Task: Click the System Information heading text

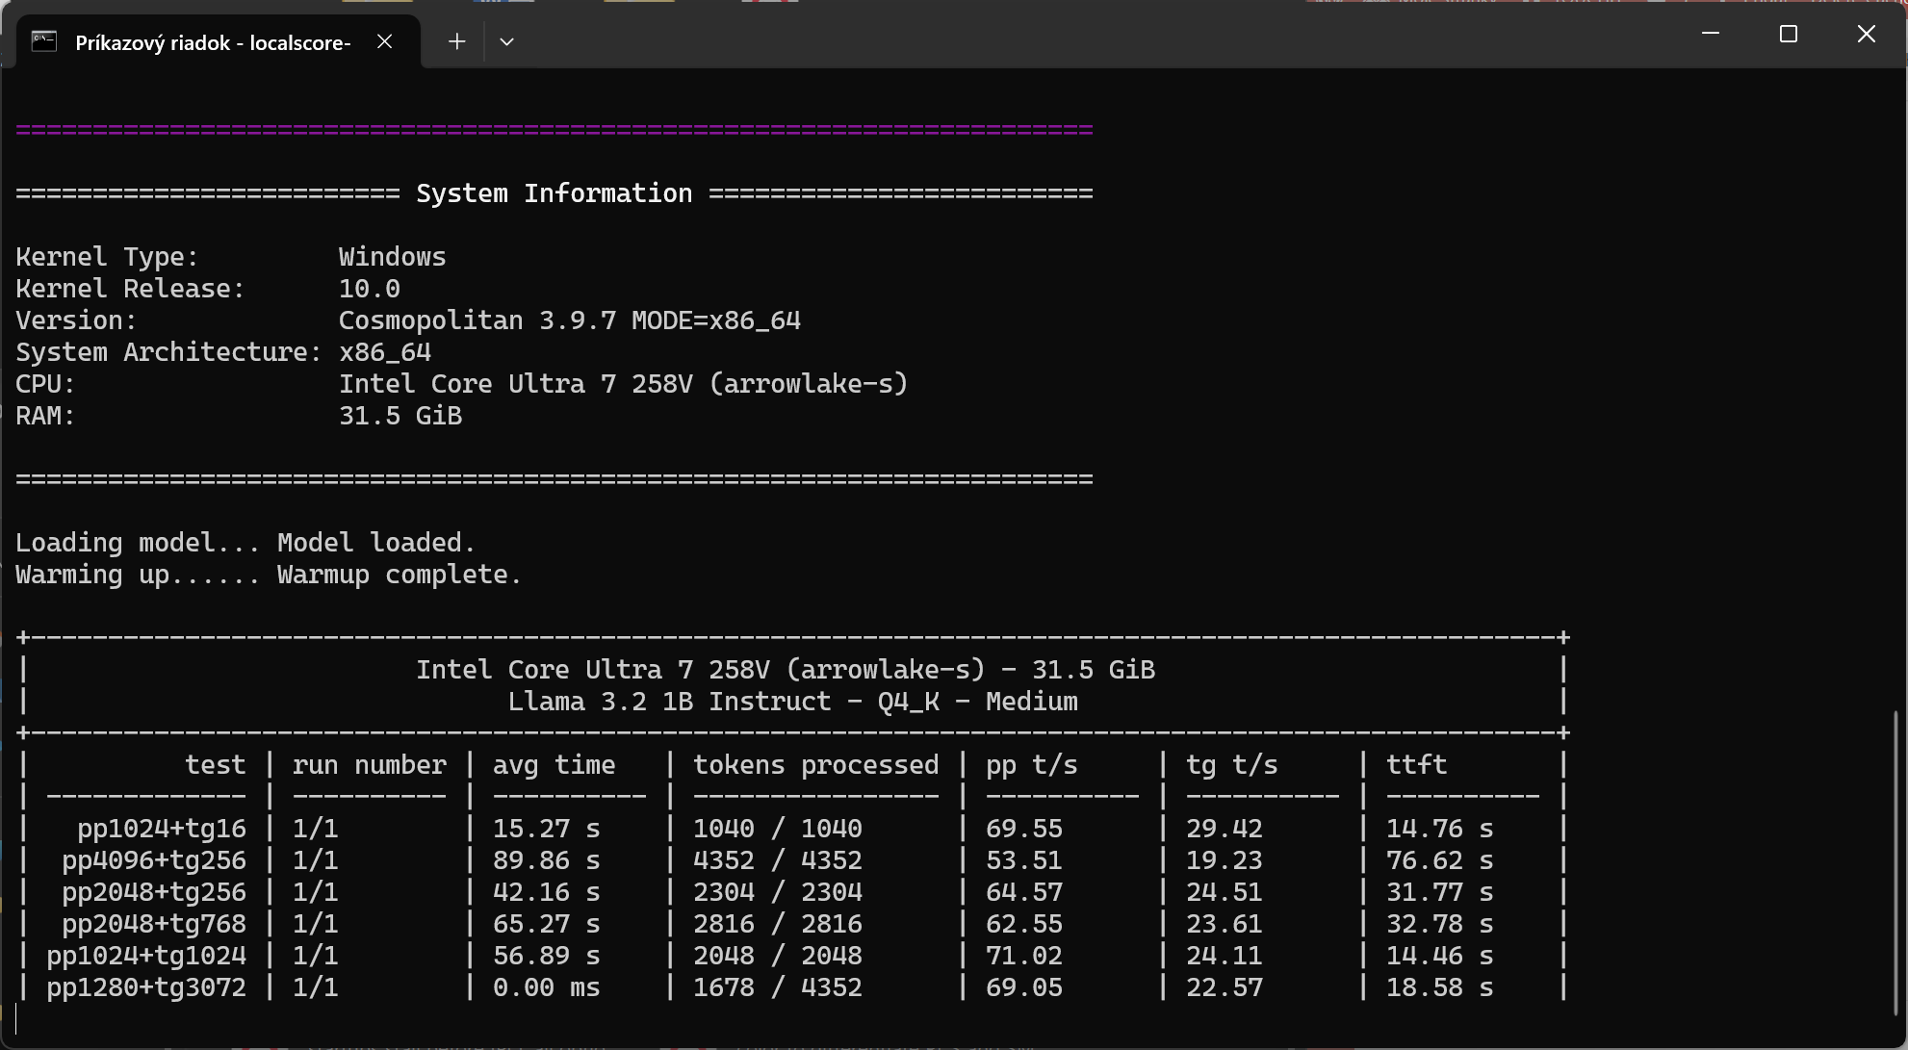Action: tap(554, 193)
